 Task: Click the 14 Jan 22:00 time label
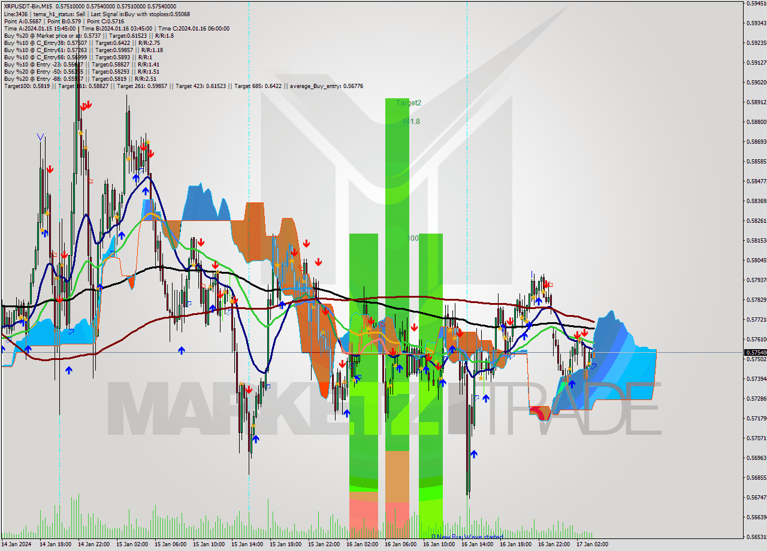(93, 544)
